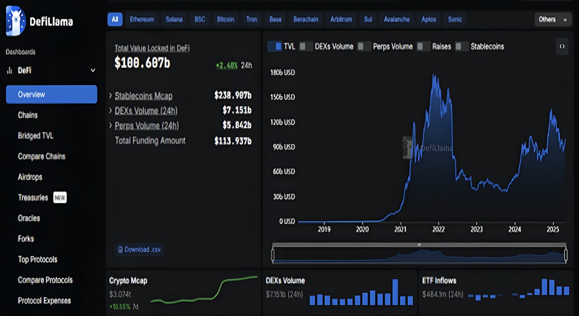Open the Chains page in sidebar

(28, 115)
